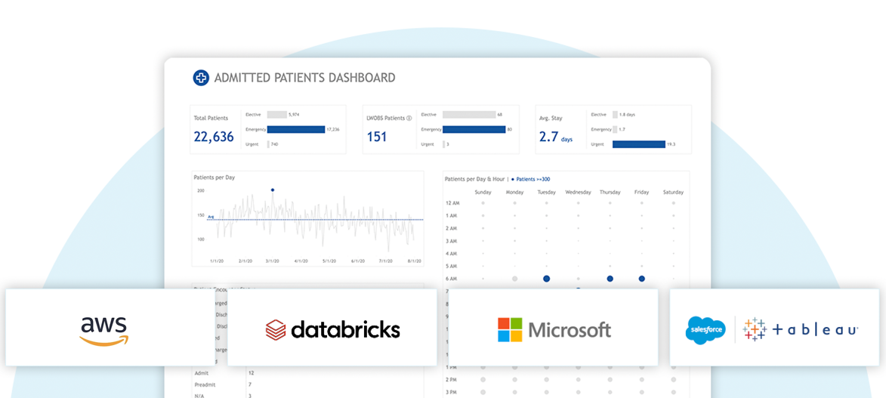The height and width of the screenshot is (398, 886).
Task: Click the '12 AM' row label
Action: [452, 202]
